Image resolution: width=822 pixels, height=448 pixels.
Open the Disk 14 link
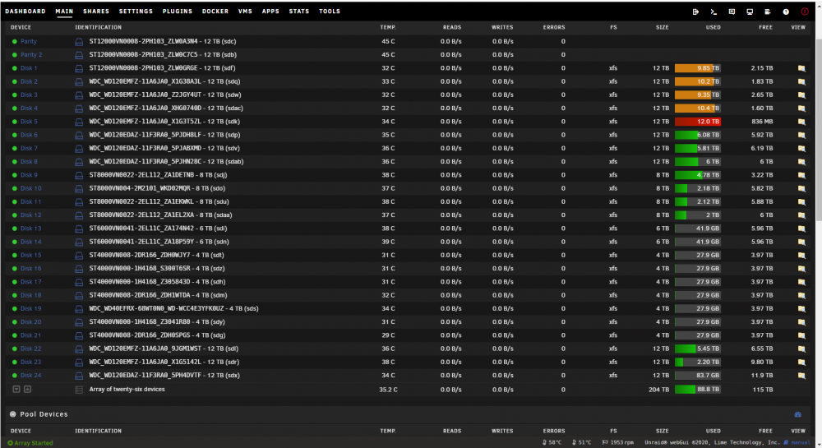pyautogui.click(x=31, y=242)
